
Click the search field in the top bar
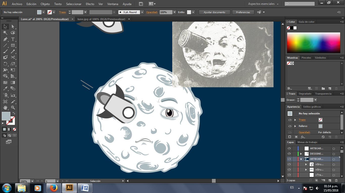coord(300,4)
